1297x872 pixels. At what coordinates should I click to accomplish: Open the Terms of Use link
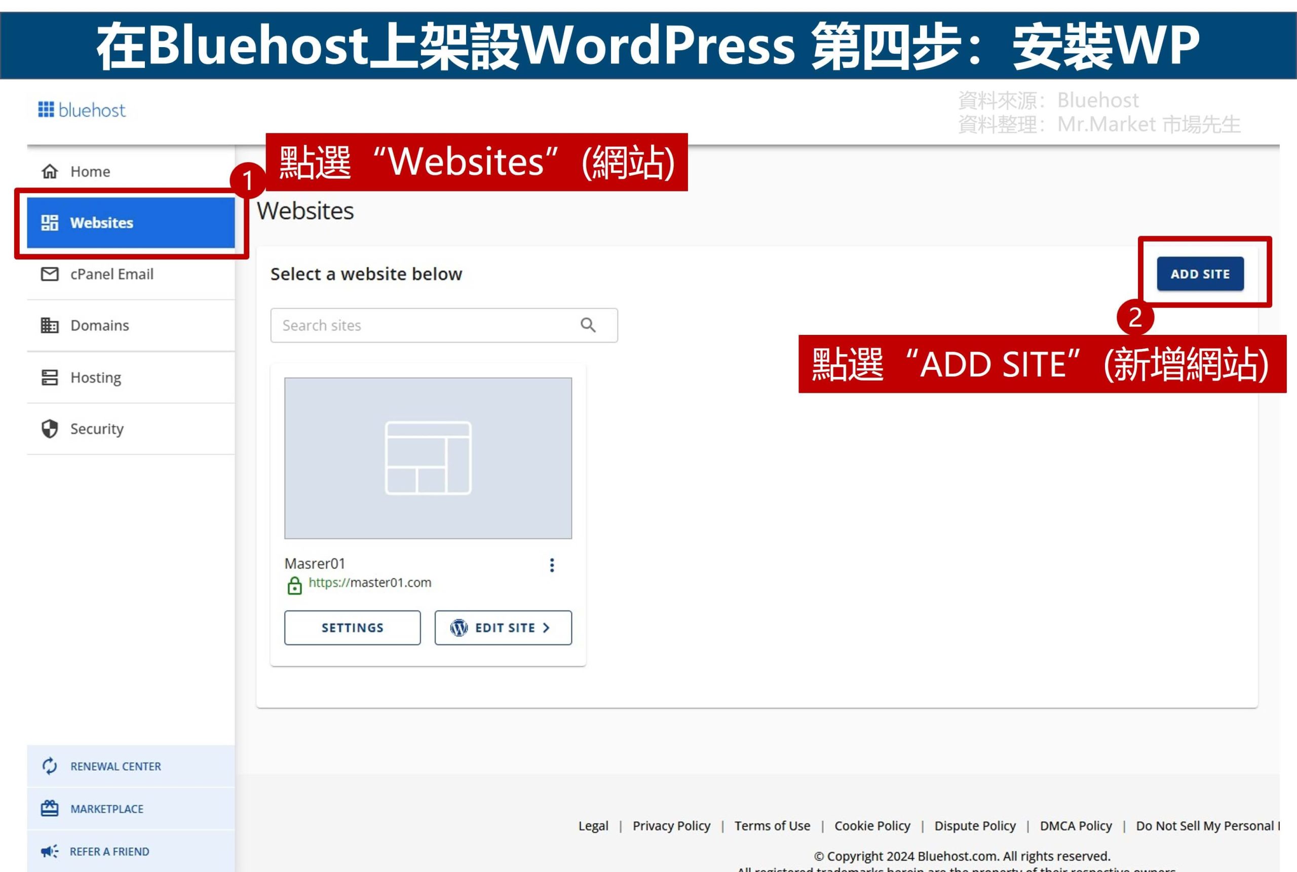(772, 826)
